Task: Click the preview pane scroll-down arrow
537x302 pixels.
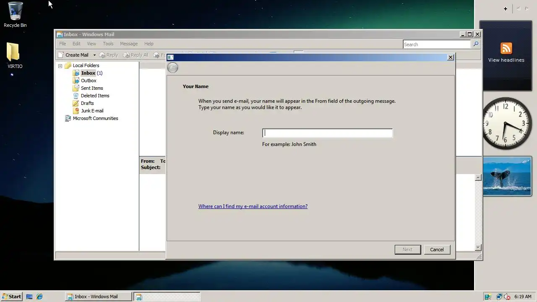Action: point(478,247)
